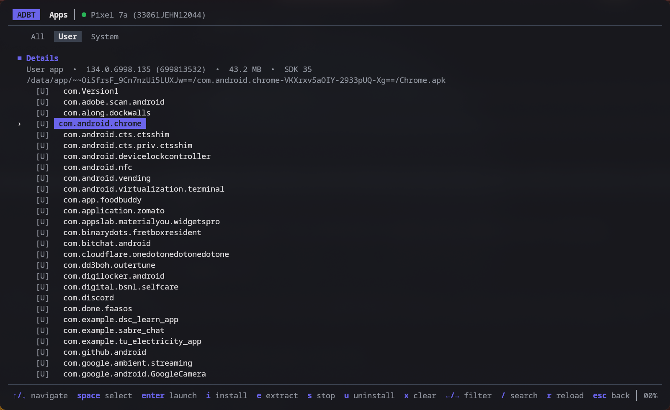
Task: Click the [U] marker for com.github.android
Action: (42, 352)
